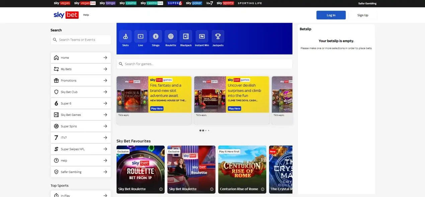The width and height of the screenshot is (425, 197).
Task: Click the Home house icon in sidebar
Action: pyautogui.click(x=56, y=58)
